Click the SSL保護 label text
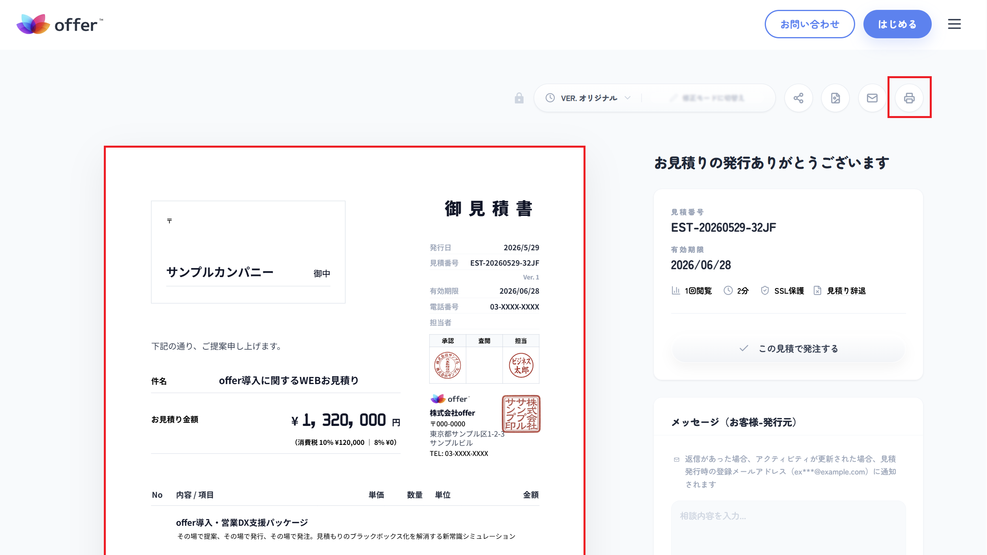 (789, 291)
